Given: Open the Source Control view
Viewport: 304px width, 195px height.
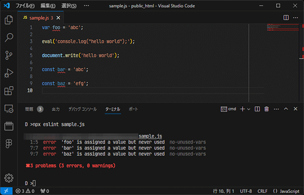Looking at the screenshot, I should 9,55.
